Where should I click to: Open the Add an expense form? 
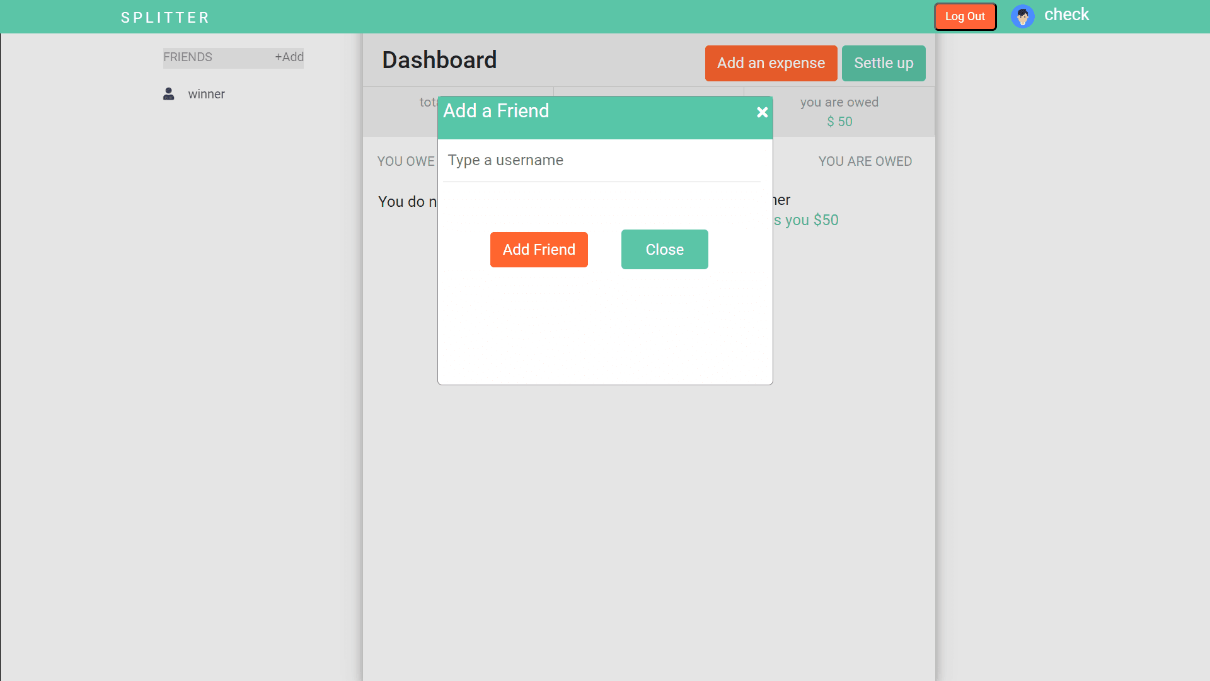[x=771, y=63]
